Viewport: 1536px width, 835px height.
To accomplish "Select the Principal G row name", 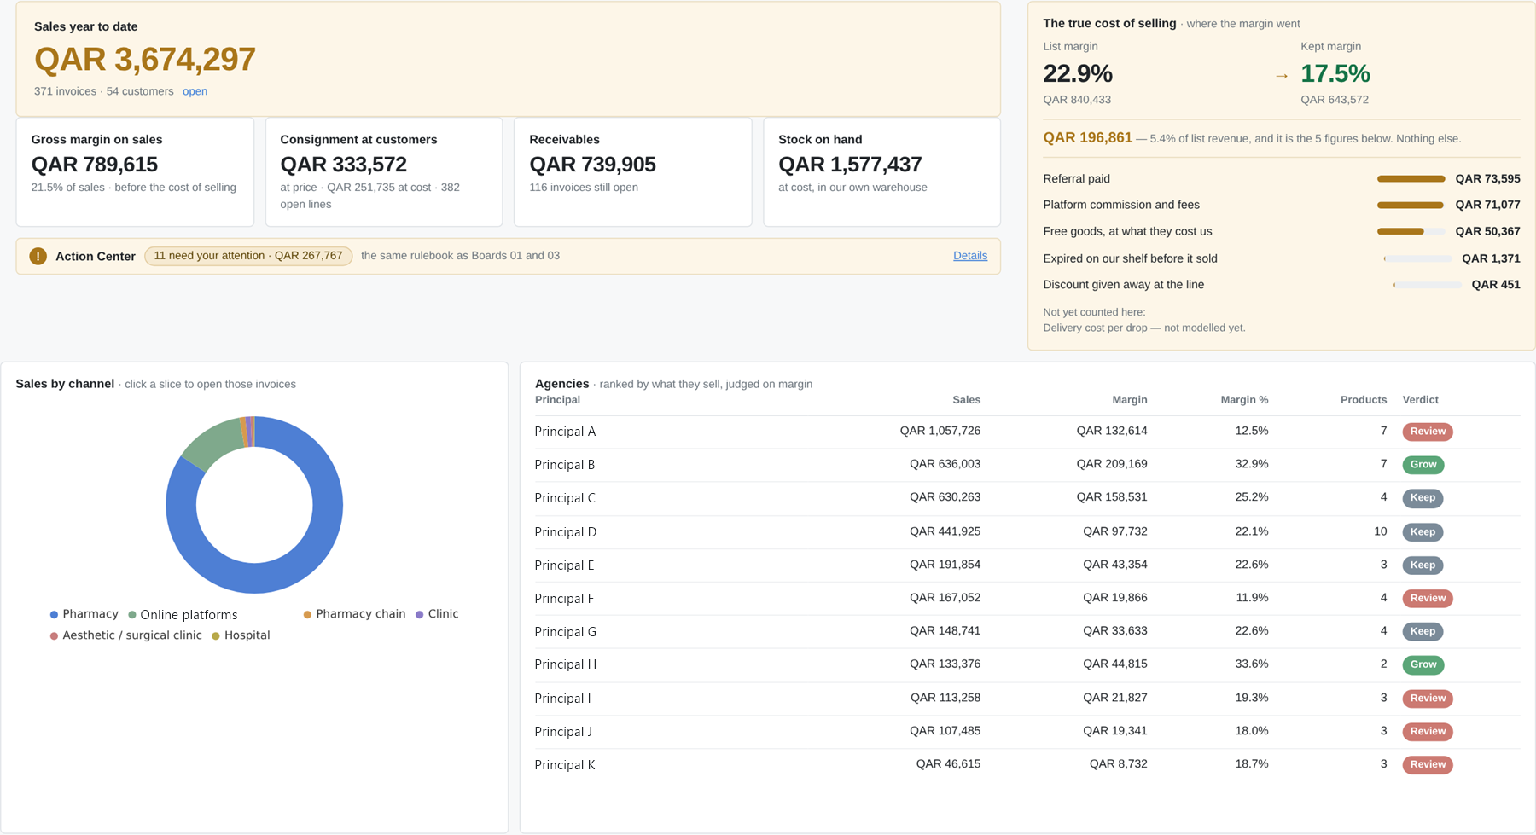I will pos(565,632).
